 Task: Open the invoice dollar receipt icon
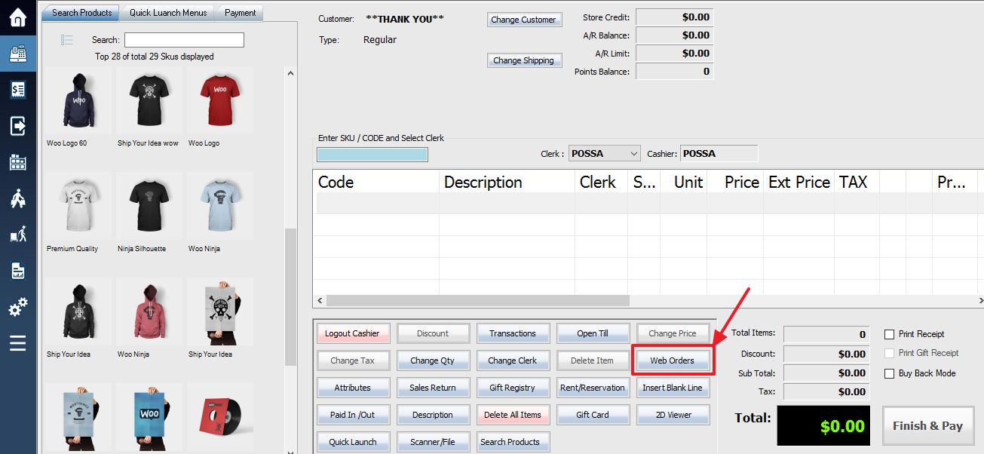17,90
